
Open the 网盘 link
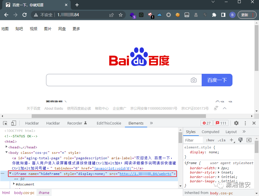click(x=62, y=29)
